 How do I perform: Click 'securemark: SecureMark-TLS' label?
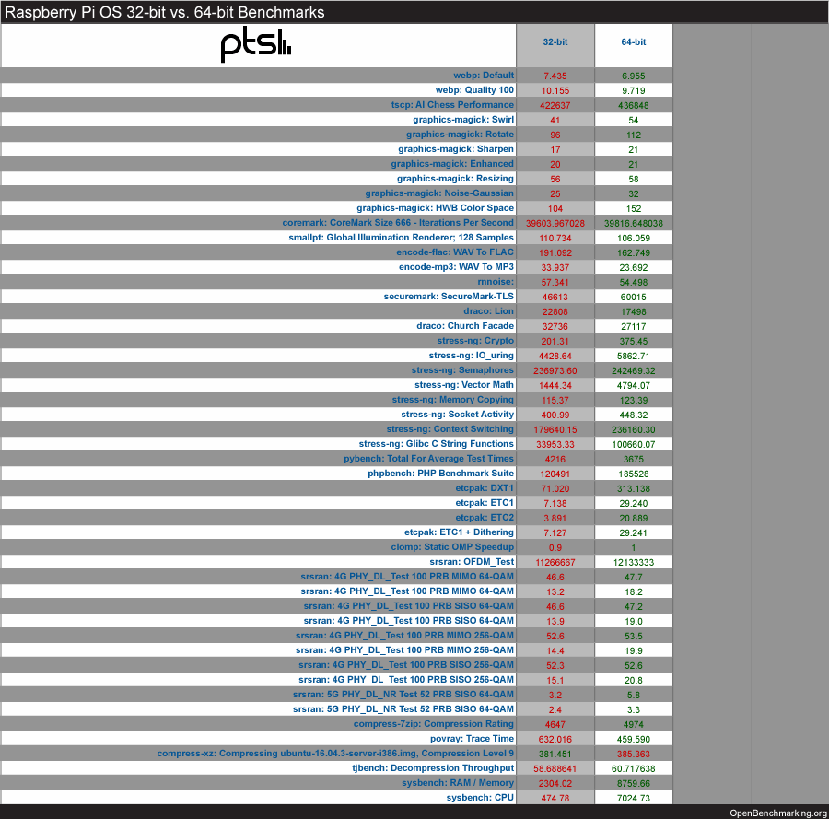[x=449, y=296]
